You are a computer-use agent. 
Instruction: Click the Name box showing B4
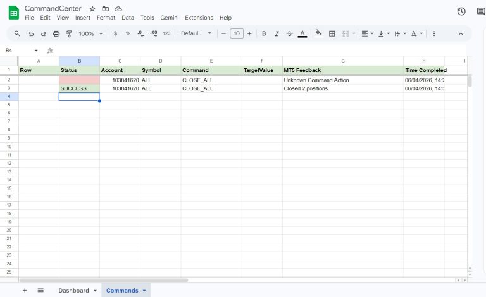point(18,50)
